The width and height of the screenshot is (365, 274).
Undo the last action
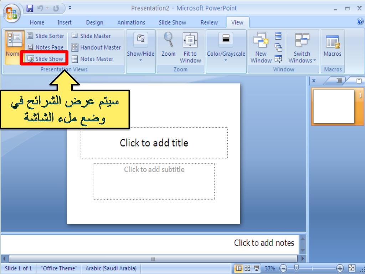(x=40, y=9)
